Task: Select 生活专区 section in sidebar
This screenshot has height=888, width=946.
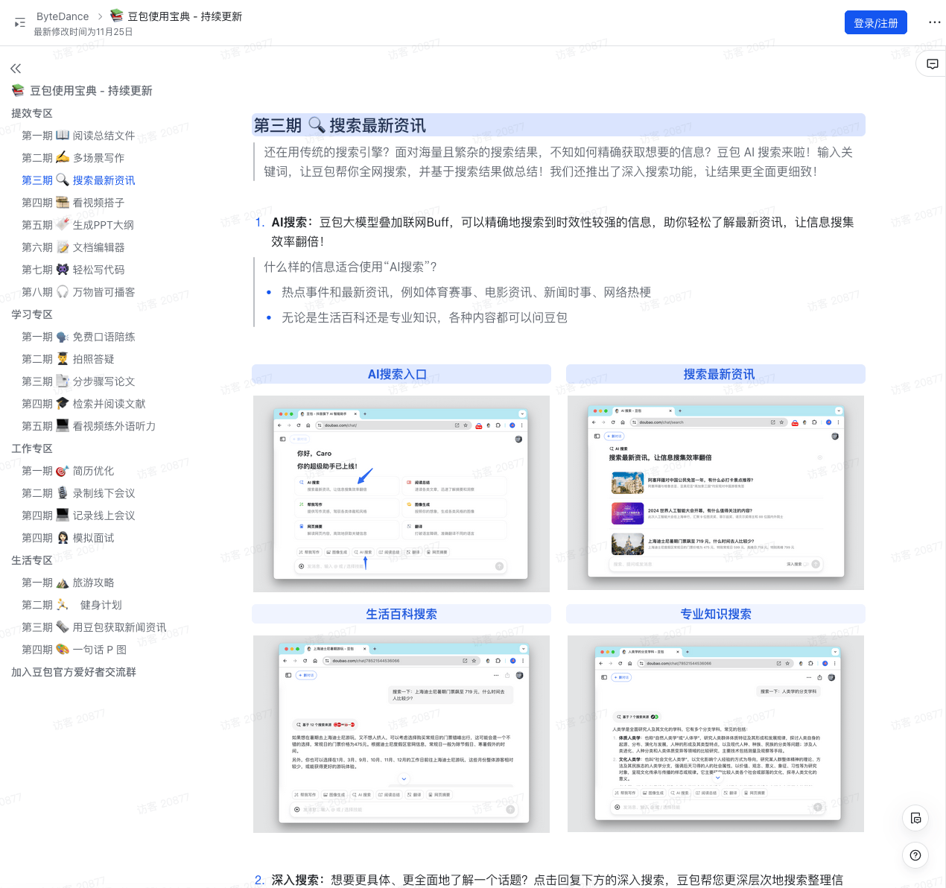Action: coord(32,560)
